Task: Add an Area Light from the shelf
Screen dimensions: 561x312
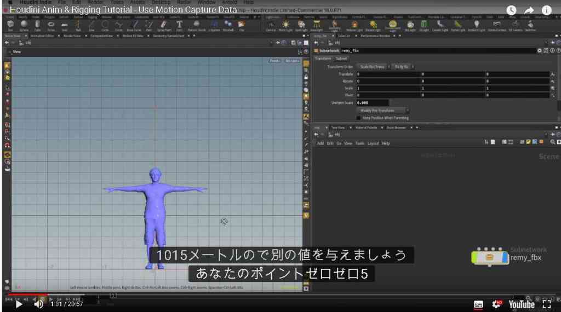Action: click(317, 25)
